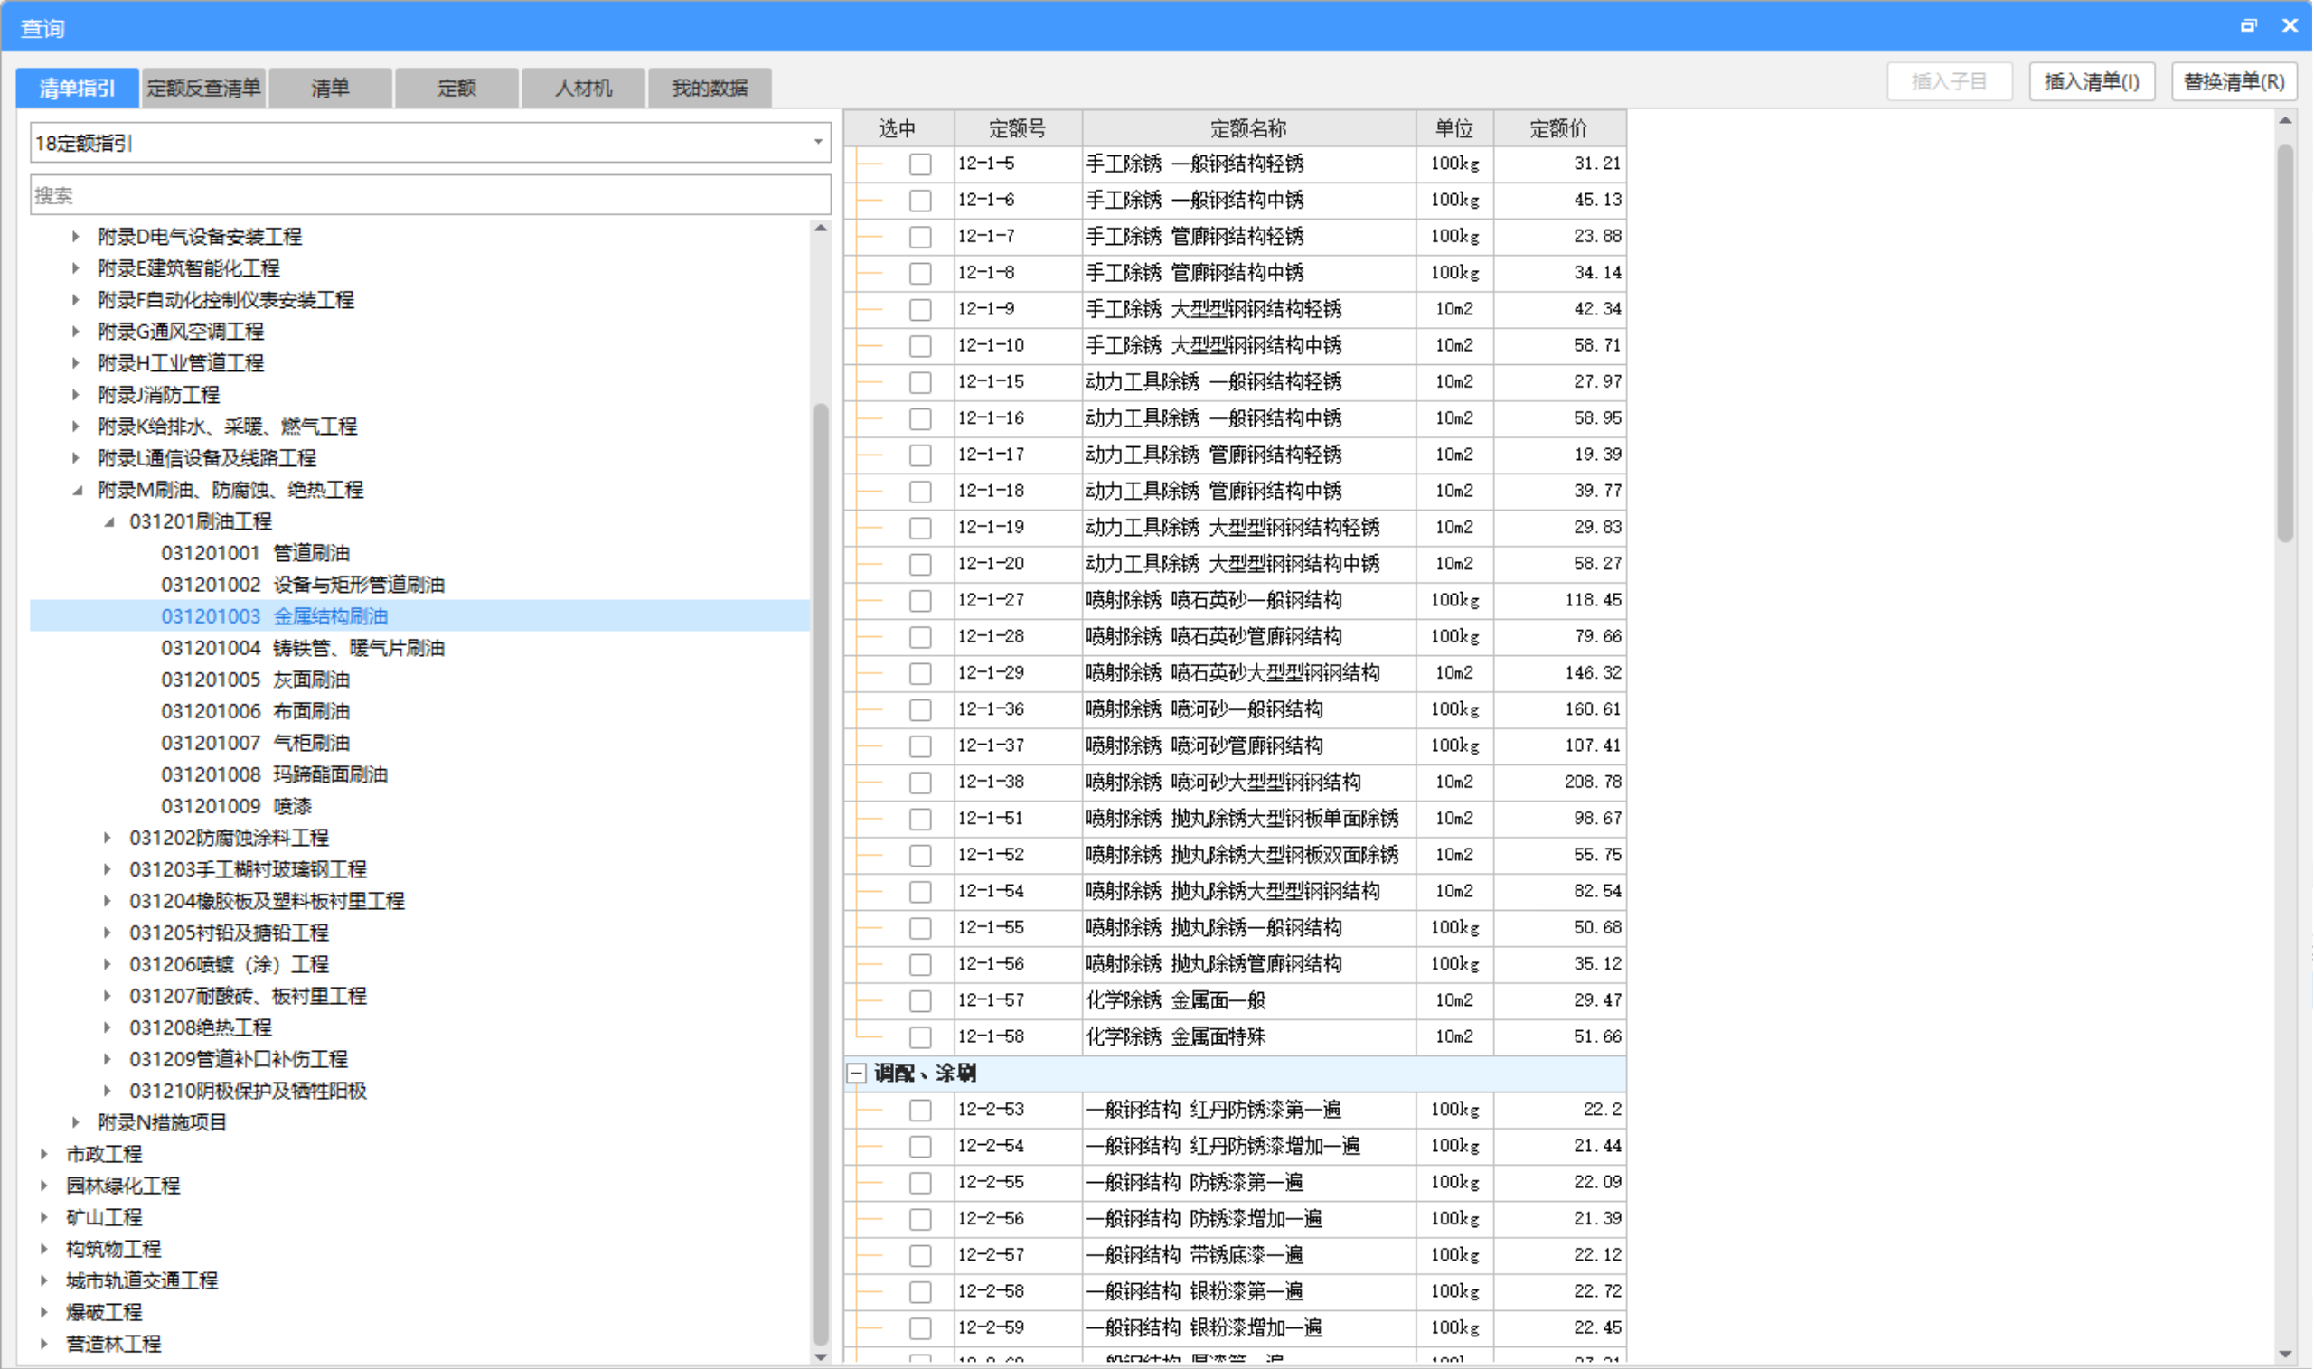The image size is (2314, 1369).
Task: Click the quota table vertical scrollbar thumb
Action: coord(2285,342)
